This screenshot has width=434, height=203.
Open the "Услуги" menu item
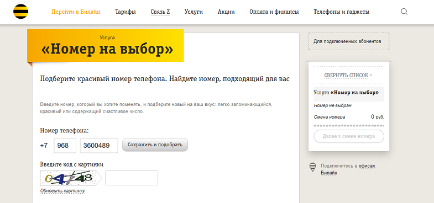click(194, 12)
